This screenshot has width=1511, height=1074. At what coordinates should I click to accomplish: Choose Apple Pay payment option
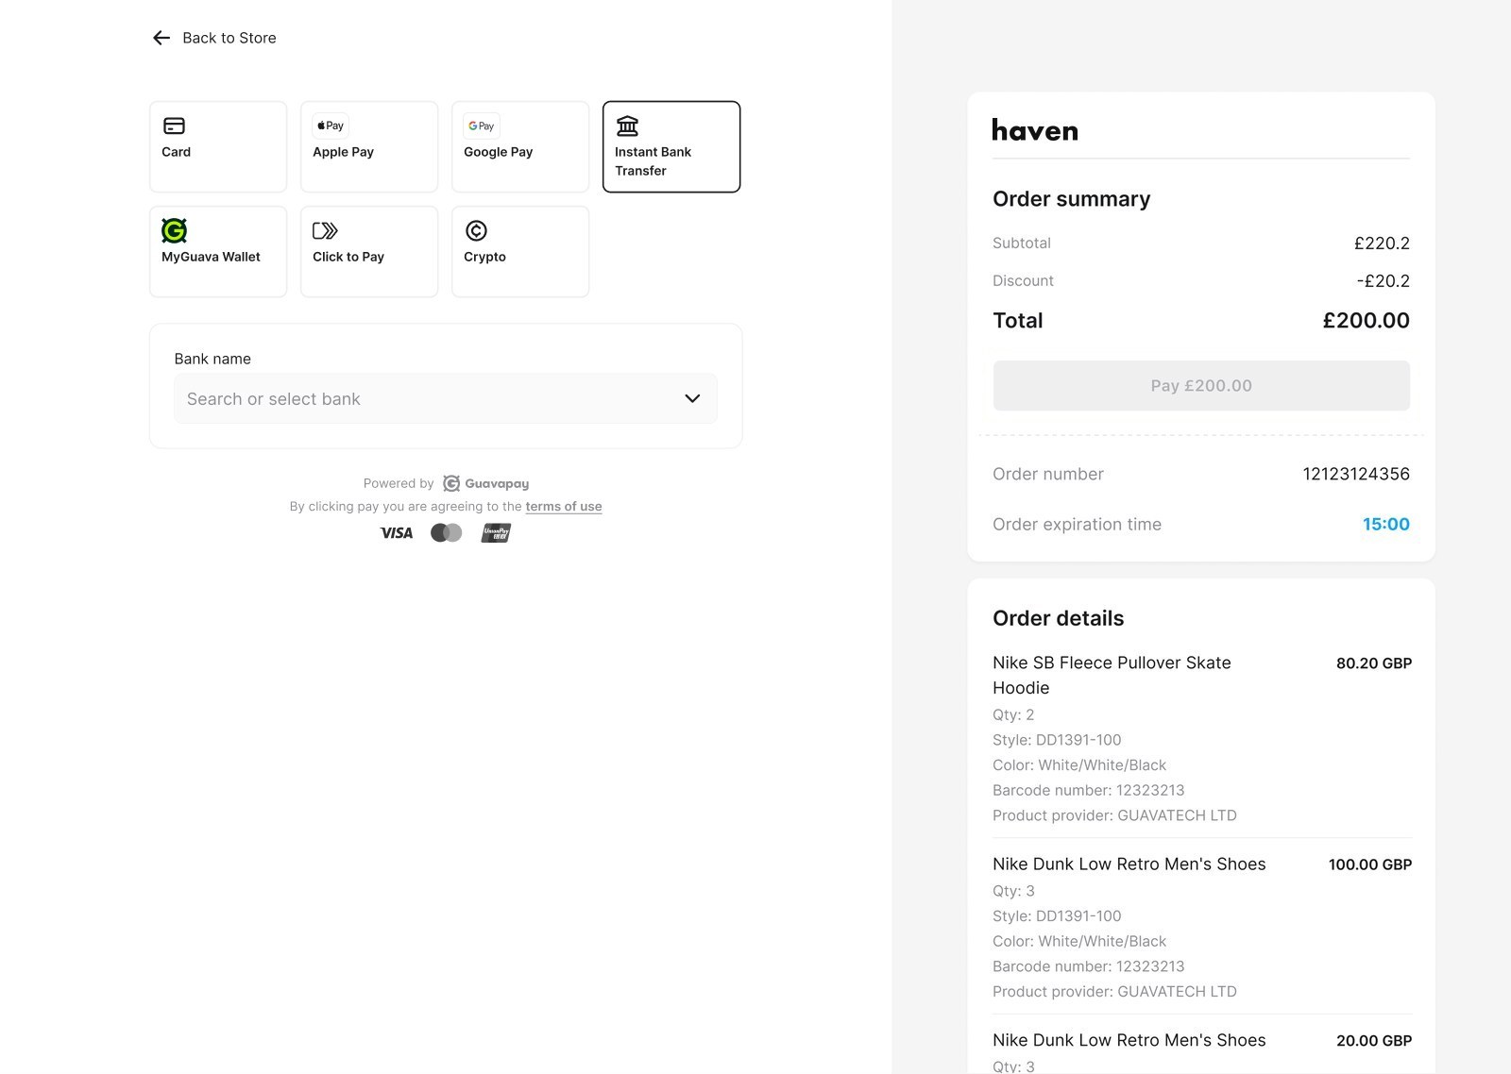[369, 147]
